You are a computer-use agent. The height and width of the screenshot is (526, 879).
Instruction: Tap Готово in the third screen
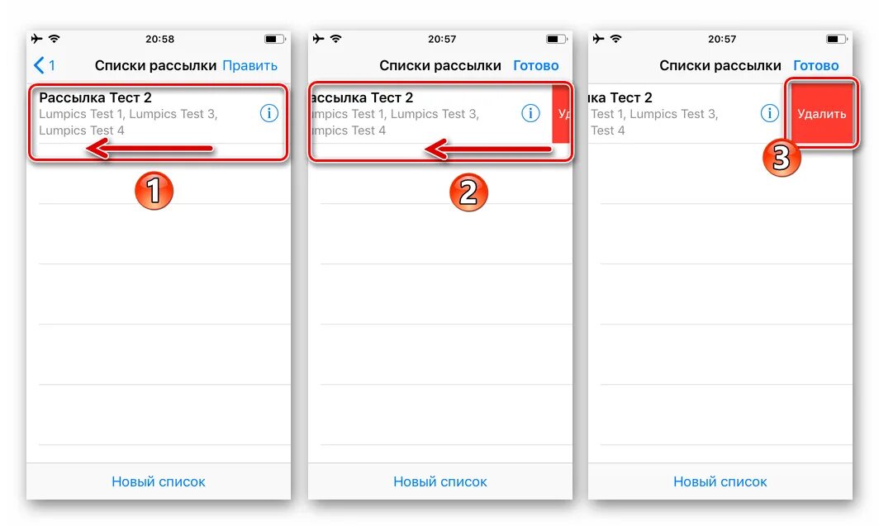pos(815,65)
